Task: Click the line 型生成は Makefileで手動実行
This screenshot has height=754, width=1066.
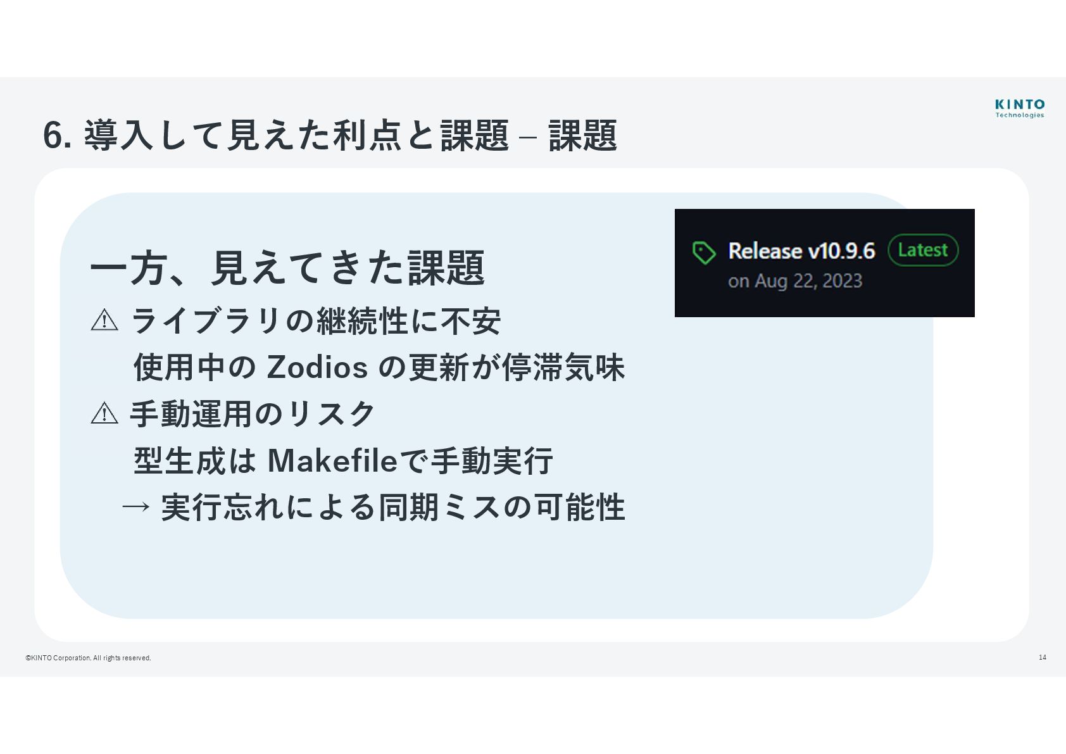Action: pos(343,460)
